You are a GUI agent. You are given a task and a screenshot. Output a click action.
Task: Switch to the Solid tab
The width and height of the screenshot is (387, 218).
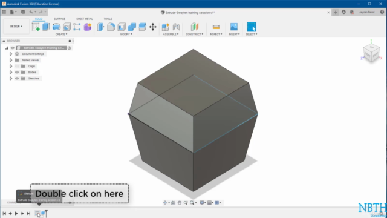coord(39,19)
